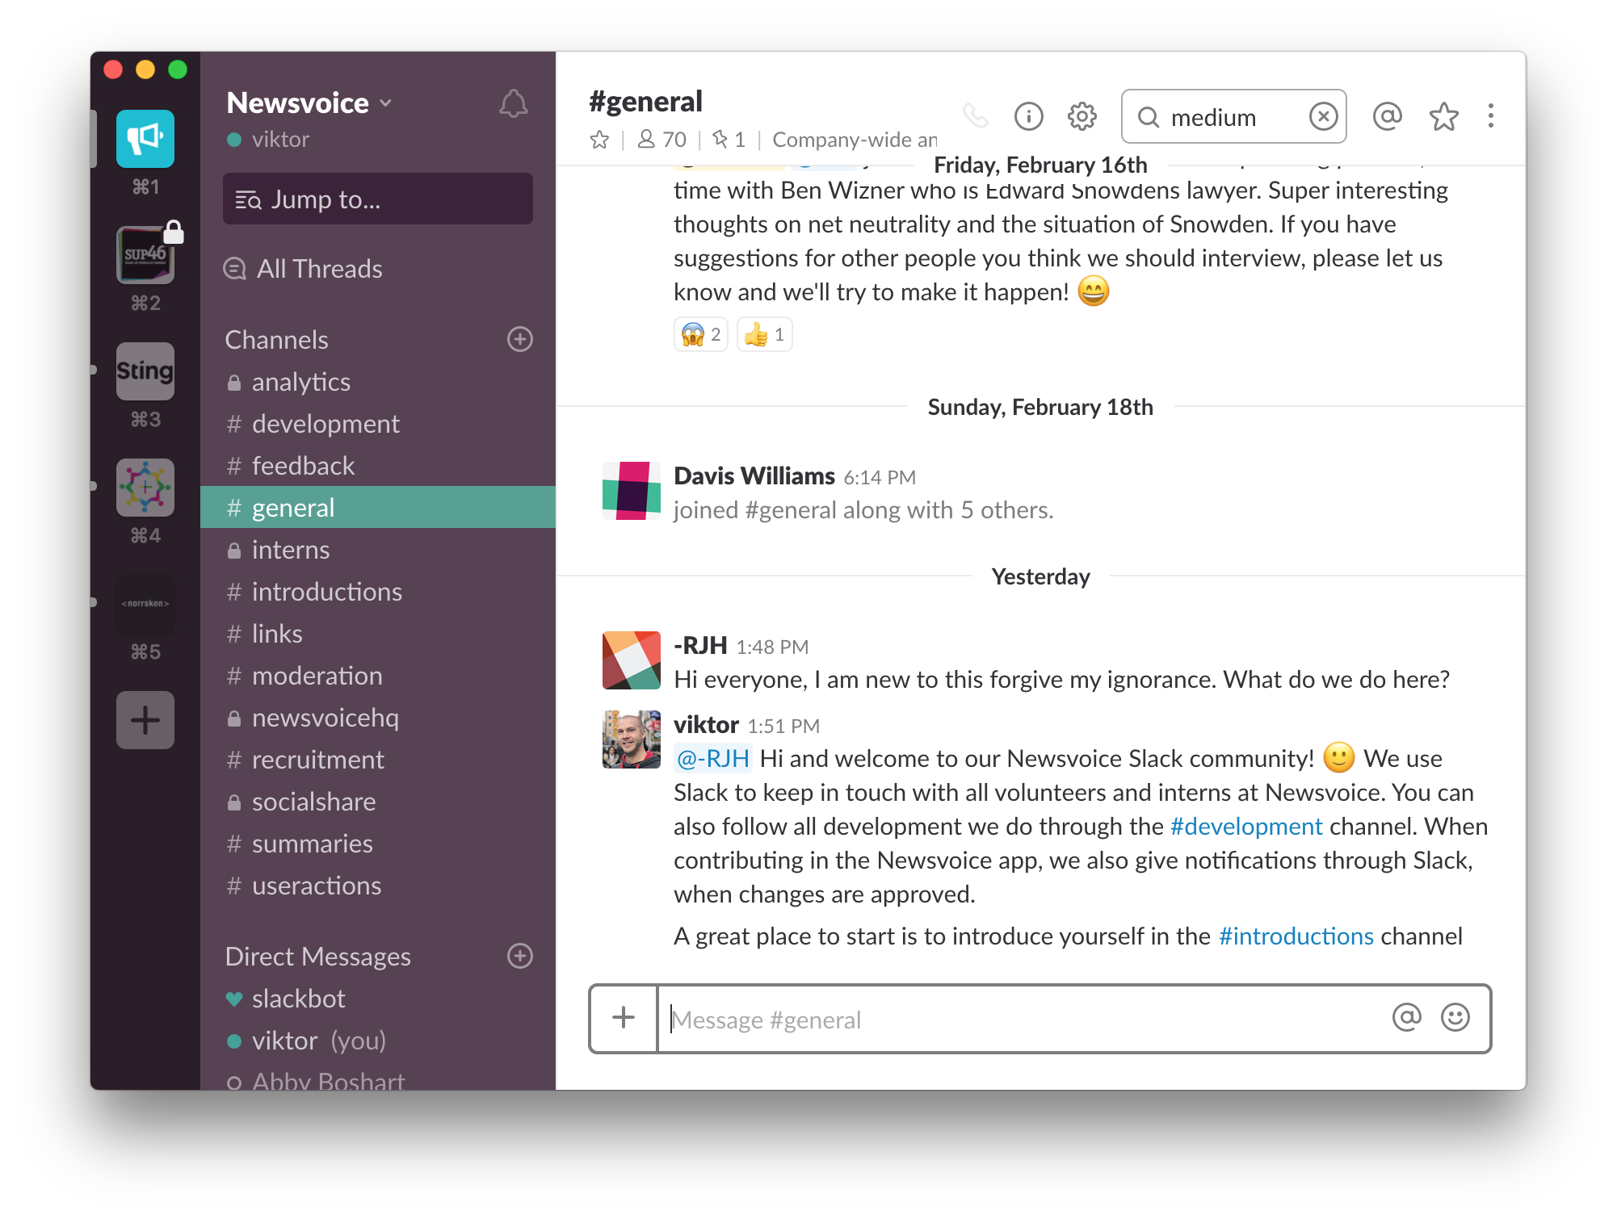Viewport: 1617px width, 1219px height.
Task: Open the Jump to quick switcher
Action: (x=378, y=199)
